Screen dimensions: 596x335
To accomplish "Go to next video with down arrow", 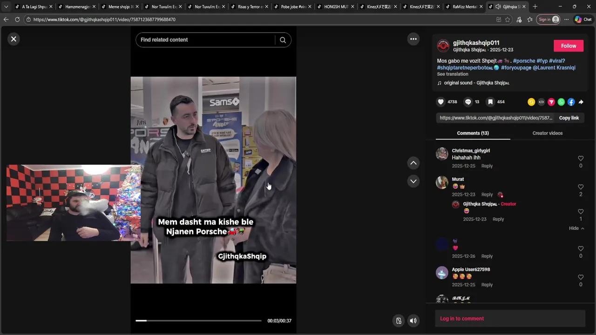I will coord(413,181).
